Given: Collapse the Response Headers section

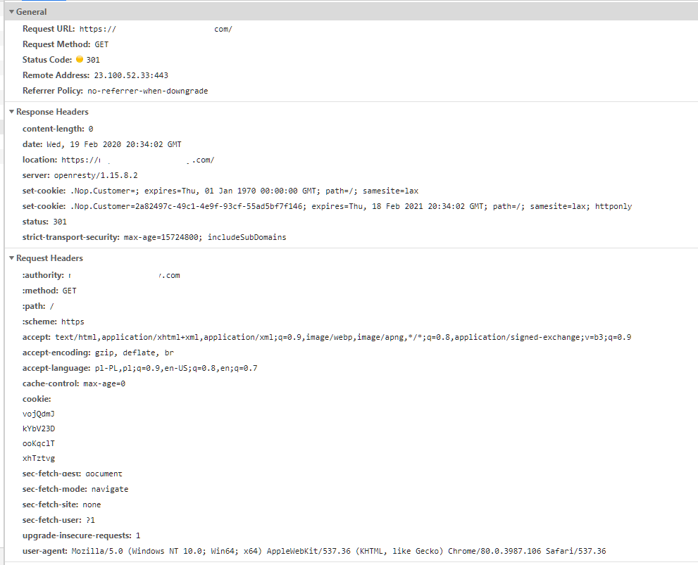Looking at the screenshot, I should 11,111.
